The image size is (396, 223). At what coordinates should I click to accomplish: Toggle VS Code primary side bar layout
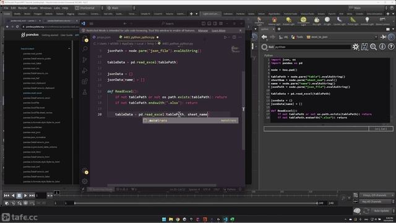coord(204,24)
